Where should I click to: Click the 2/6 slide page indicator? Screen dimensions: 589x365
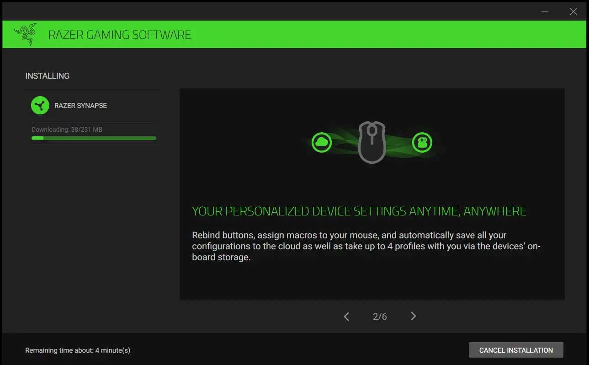point(380,317)
